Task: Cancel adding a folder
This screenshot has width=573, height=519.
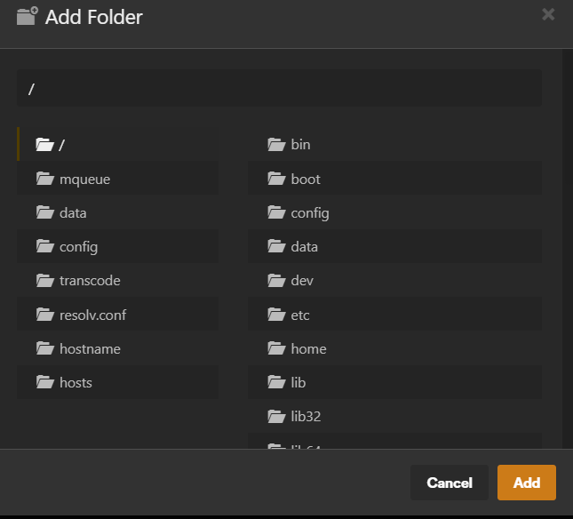Action: (450, 483)
